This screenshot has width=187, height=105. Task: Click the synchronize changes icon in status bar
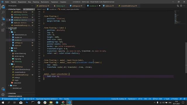coord(21,99)
